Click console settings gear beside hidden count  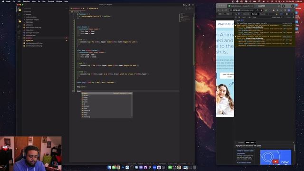coord(293,17)
